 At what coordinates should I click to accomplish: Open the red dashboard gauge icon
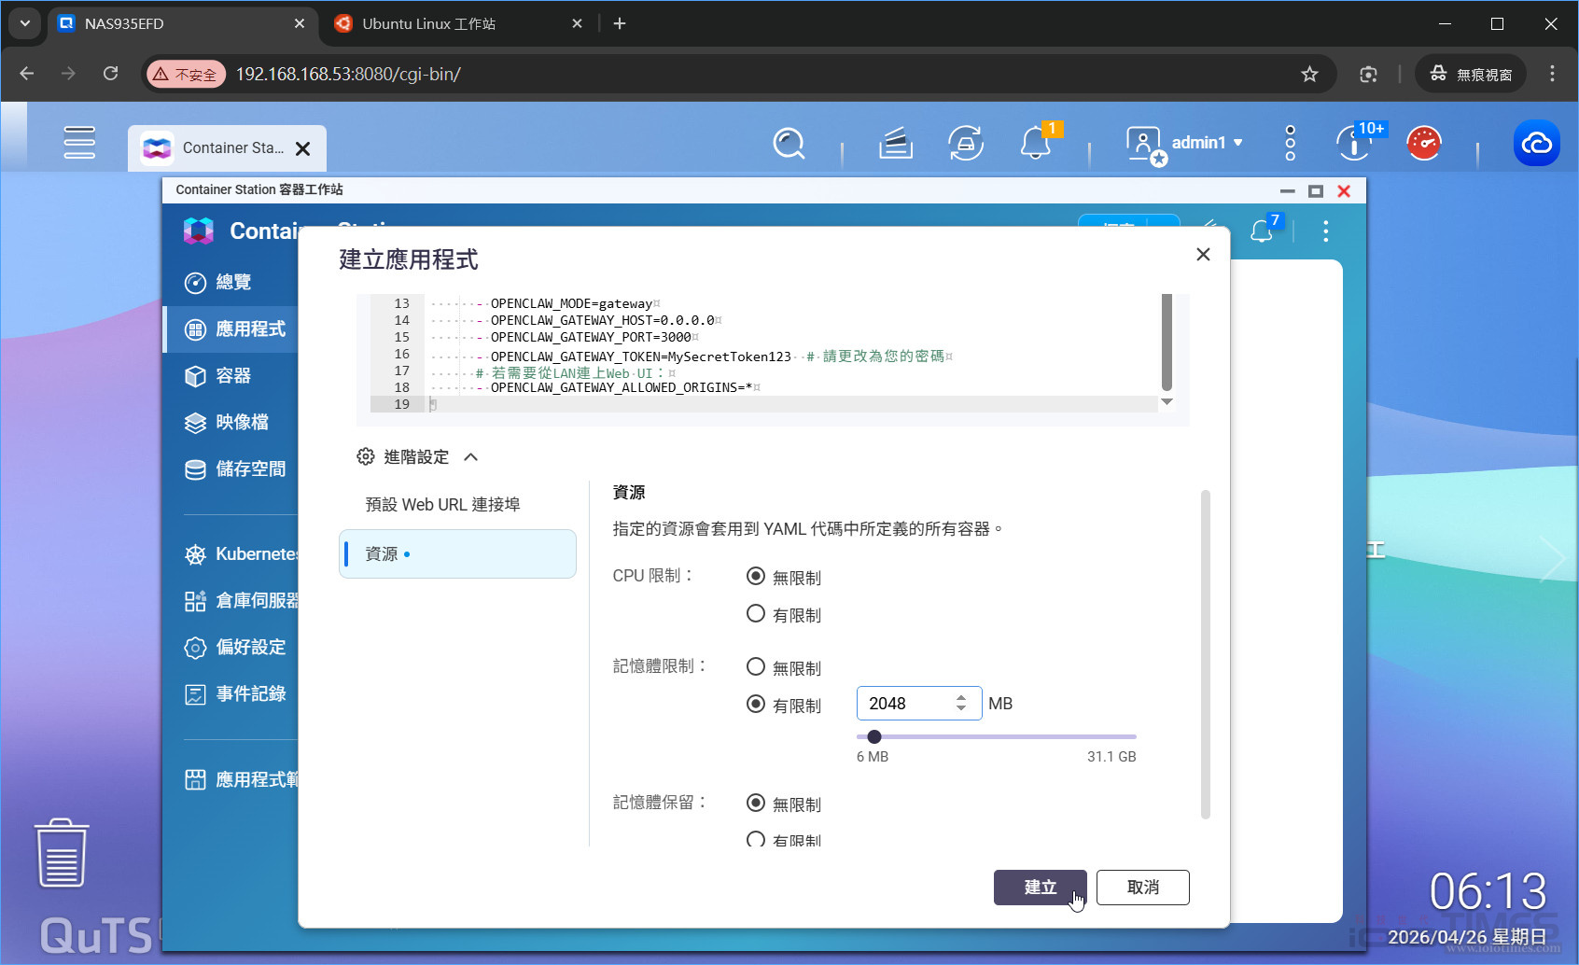[1424, 144]
